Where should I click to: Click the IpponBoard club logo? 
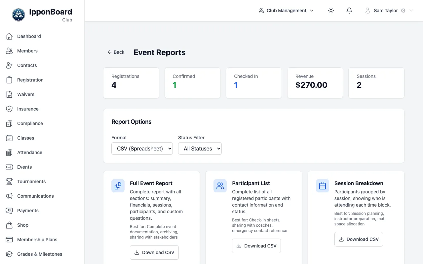pos(19,15)
